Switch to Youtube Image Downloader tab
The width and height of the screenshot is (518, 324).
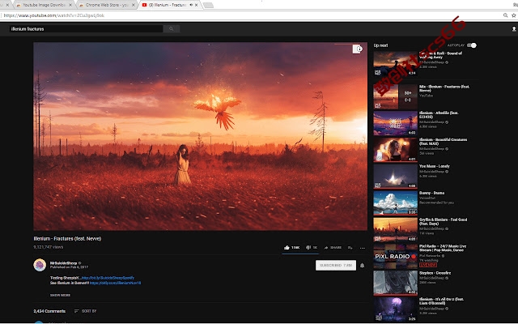[43, 5]
